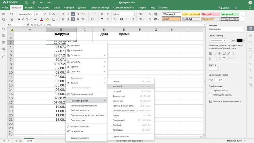Open file location icon in header
254x143 pixels.
[x=235, y=8]
